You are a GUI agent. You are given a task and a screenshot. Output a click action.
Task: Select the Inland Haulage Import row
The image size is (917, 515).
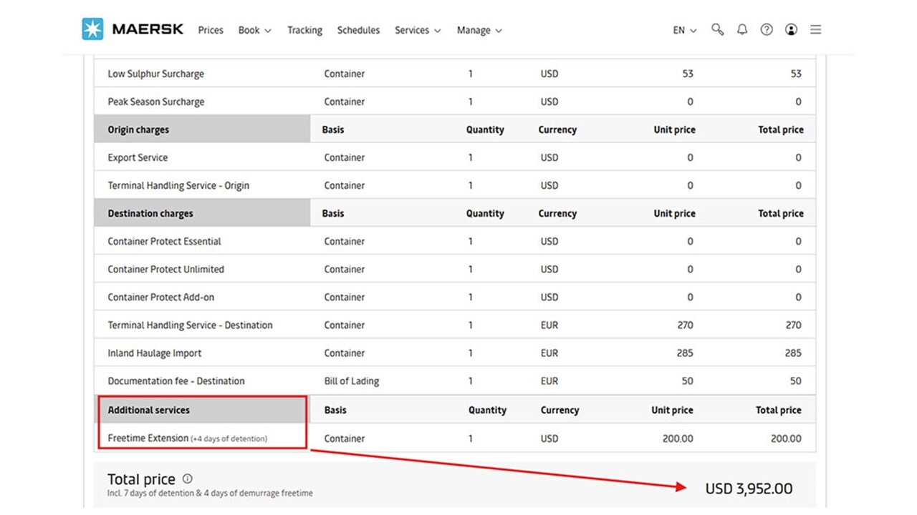click(x=154, y=353)
